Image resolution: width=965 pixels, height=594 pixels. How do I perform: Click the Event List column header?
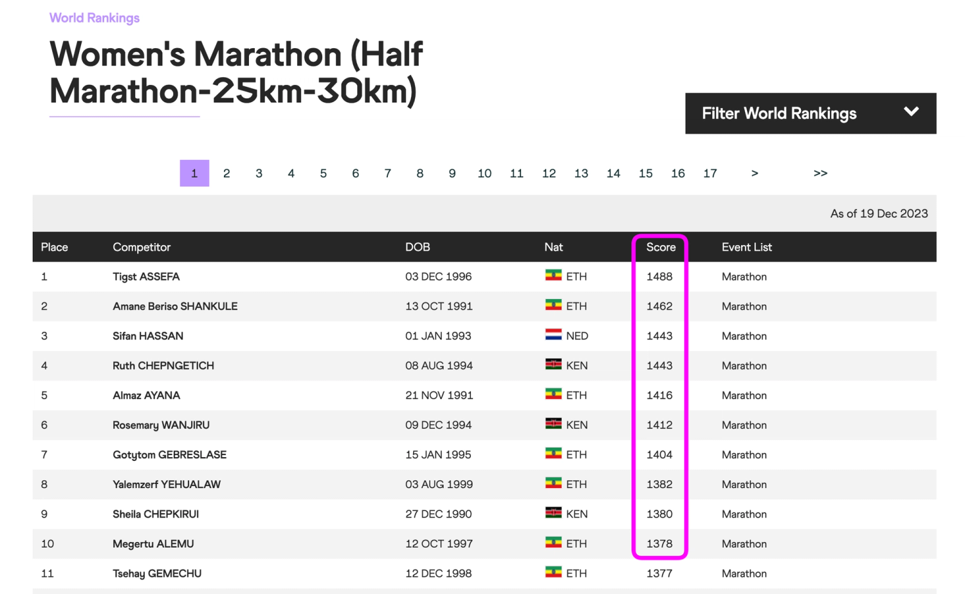[747, 247]
